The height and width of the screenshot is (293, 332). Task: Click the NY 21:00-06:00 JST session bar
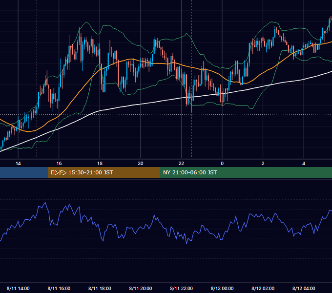(x=246, y=172)
